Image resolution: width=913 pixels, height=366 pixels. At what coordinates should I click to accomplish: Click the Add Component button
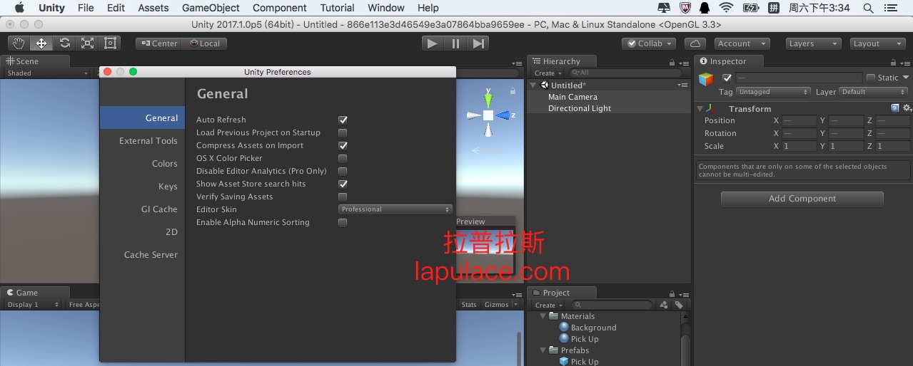pos(802,199)
